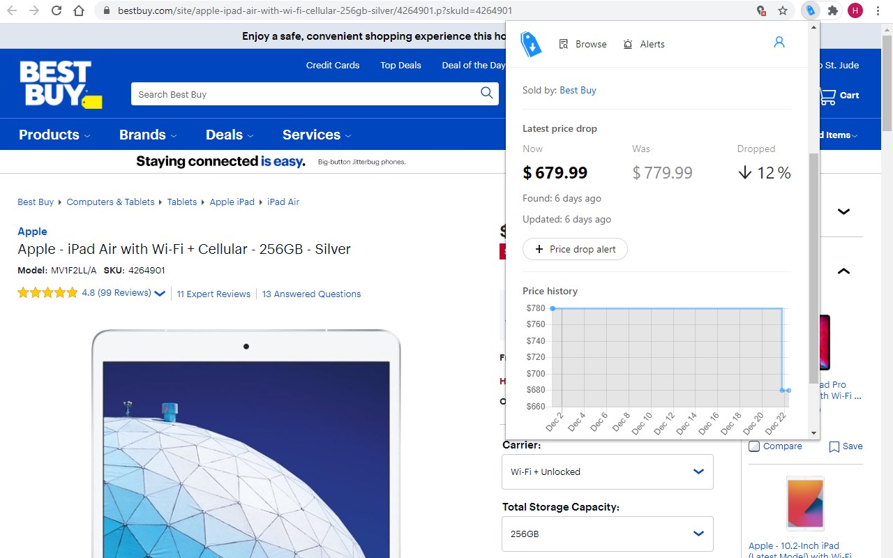Collapse the open sidebar section chevron
The height and width of the screenshot is (558, 893).
(843, 271)
